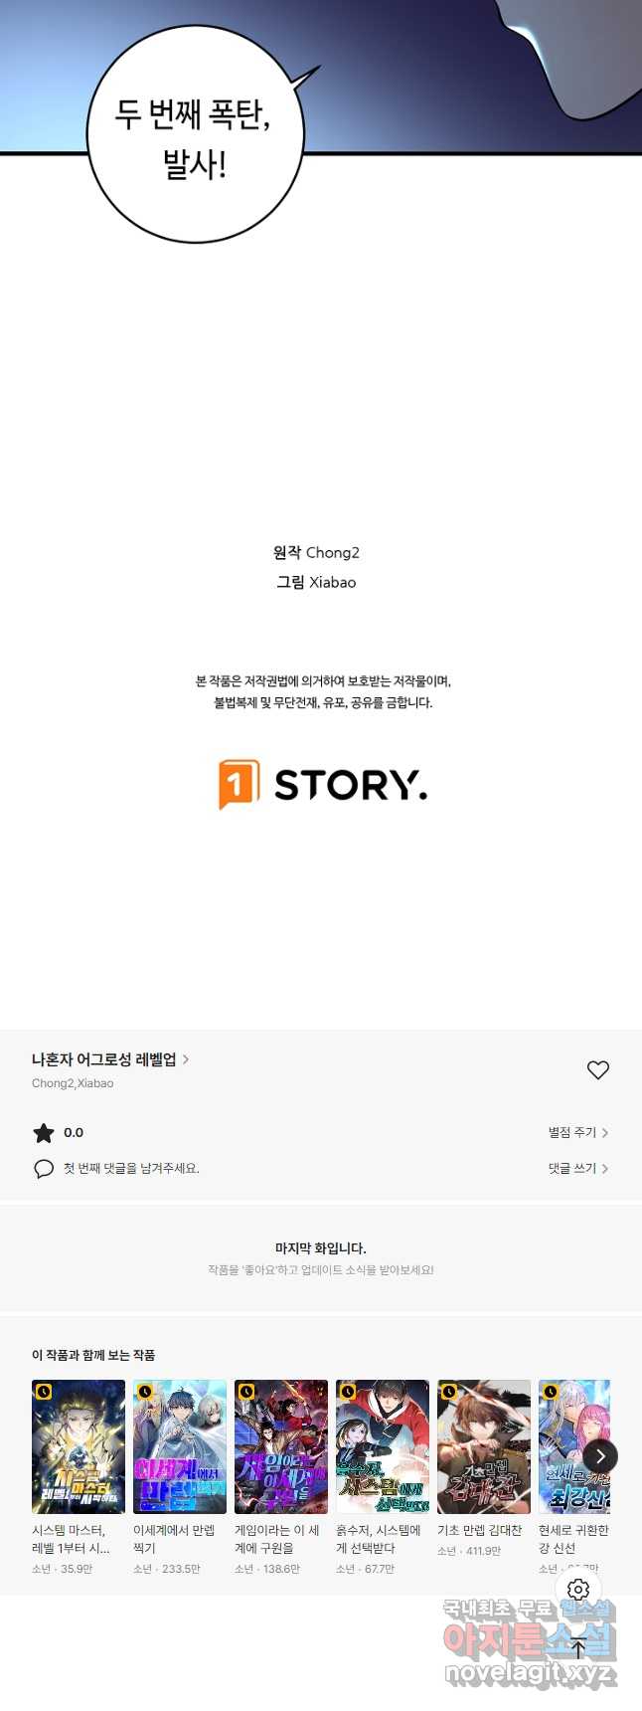Click the Chong2,Xiabao author text
The width and height of the screenshot is (642, 1711).
[x=73, y=1083]
